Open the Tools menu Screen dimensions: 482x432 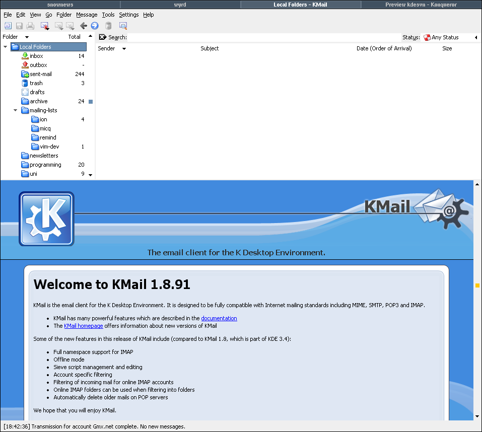tap(108, 15)
